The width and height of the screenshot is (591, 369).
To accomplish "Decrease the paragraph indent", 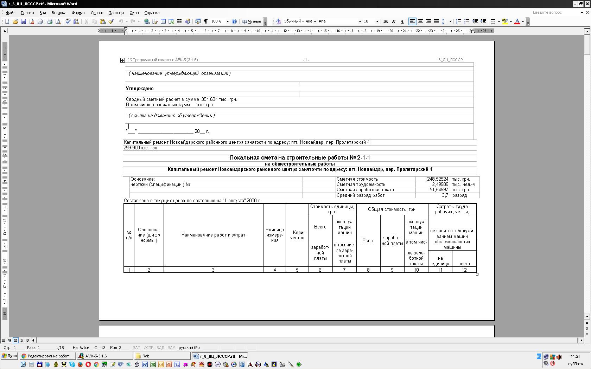I will click(475, 21).
